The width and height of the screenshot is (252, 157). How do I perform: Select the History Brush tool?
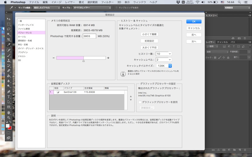pyautogui.click(x=9, y=66)
